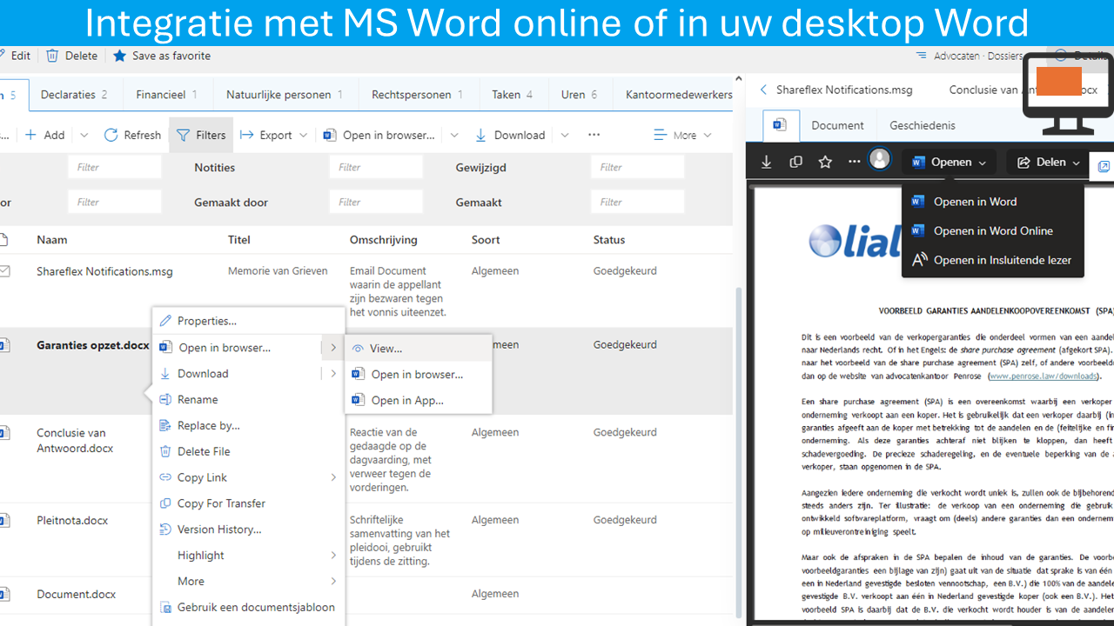Open the Geschiedenis tab in preview
1114x626 pixels.
pos(923,125)
